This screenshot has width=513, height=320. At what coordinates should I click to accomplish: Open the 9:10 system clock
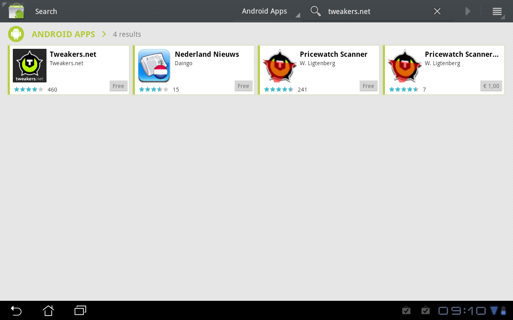pos(463,311)
